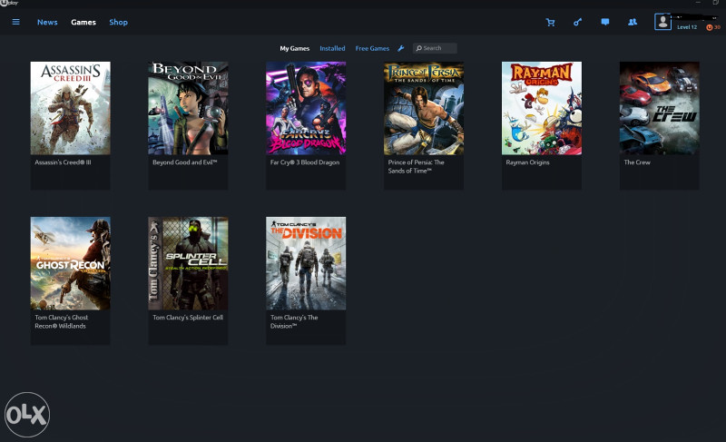Viewport: 726px width, 442px height.
Task: Open Ghost Recon Wildlands cover
Action: click(71, 263)
